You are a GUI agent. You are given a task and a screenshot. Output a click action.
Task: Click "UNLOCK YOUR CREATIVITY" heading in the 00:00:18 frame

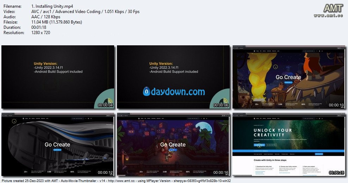[x=273, y=132]
